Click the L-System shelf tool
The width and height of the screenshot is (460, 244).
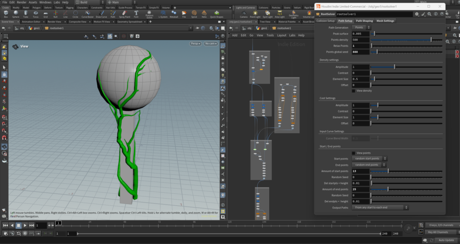[x=163, y=13]
